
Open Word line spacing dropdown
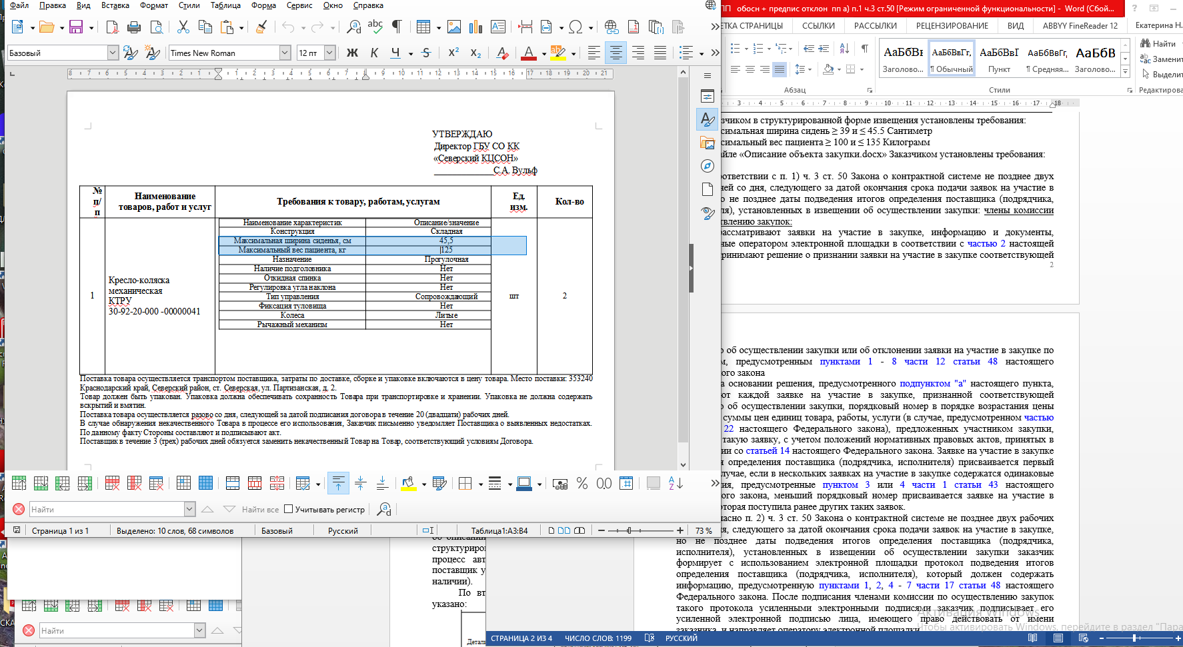pos(804,69)
